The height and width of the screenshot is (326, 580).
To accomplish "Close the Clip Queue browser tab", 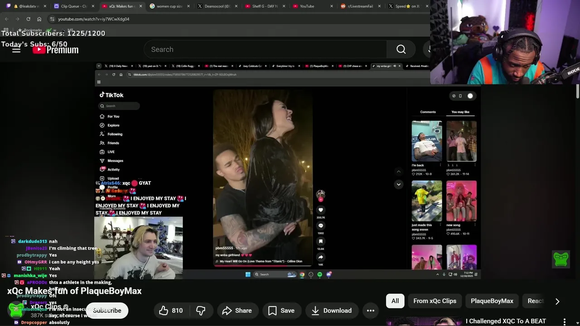I will click(x=92, y=6).
